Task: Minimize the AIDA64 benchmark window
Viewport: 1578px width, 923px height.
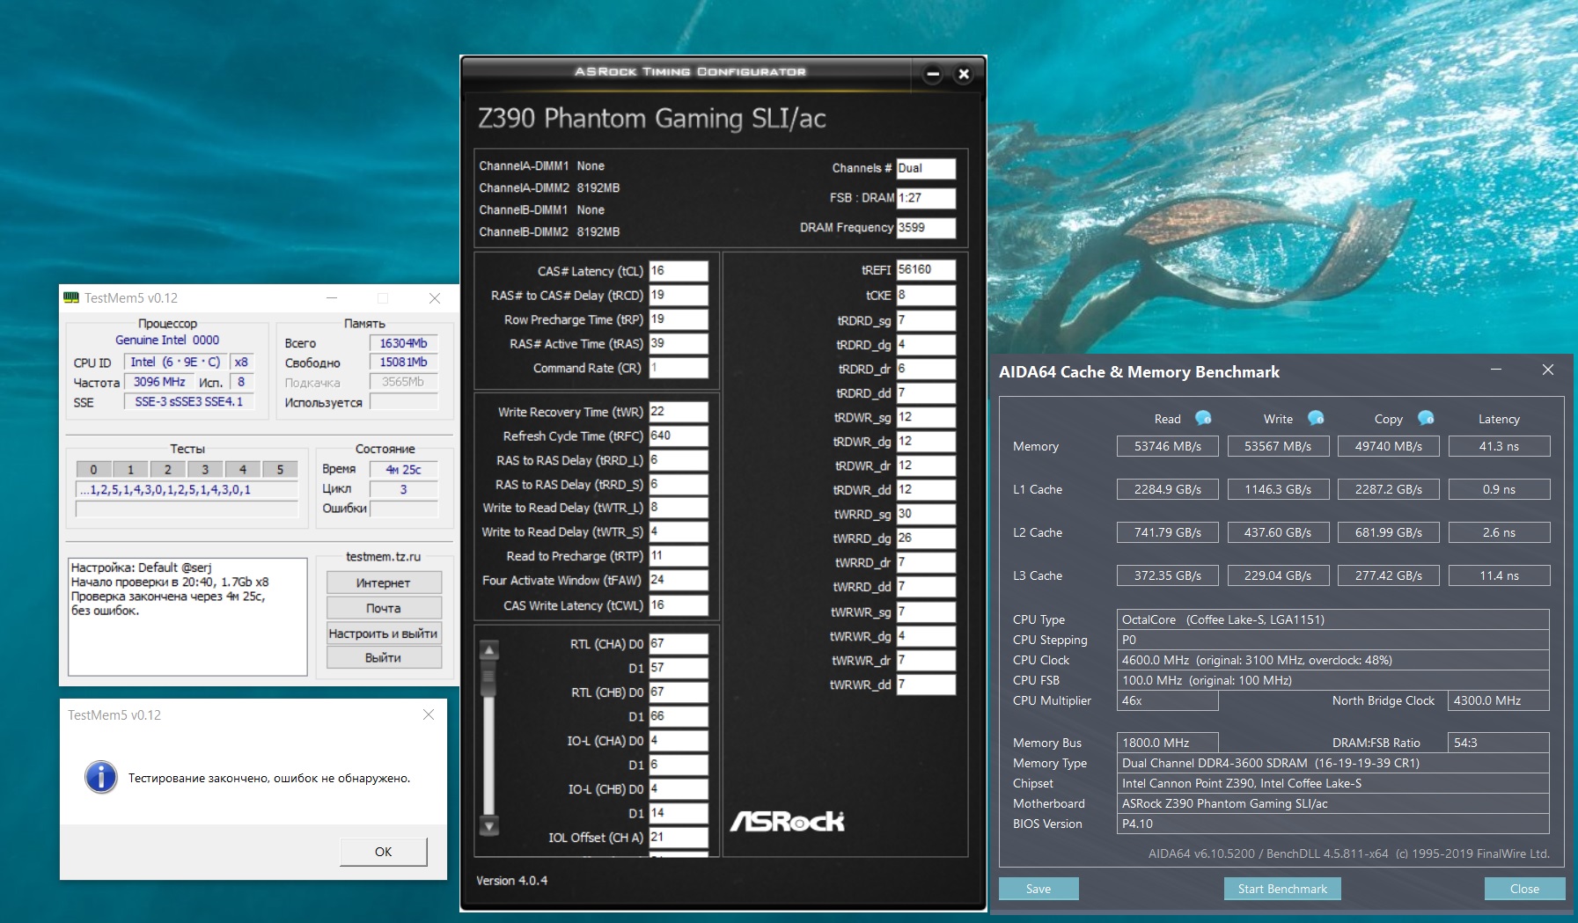Action: (x=1496, y=370)
